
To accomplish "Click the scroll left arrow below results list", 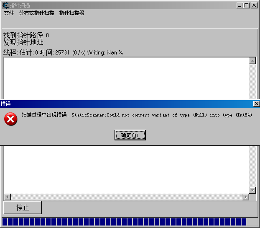I will pos(7,197).
